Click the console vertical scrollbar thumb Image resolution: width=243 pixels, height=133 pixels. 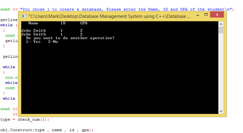pyautogui.click(x=221, y=30)
